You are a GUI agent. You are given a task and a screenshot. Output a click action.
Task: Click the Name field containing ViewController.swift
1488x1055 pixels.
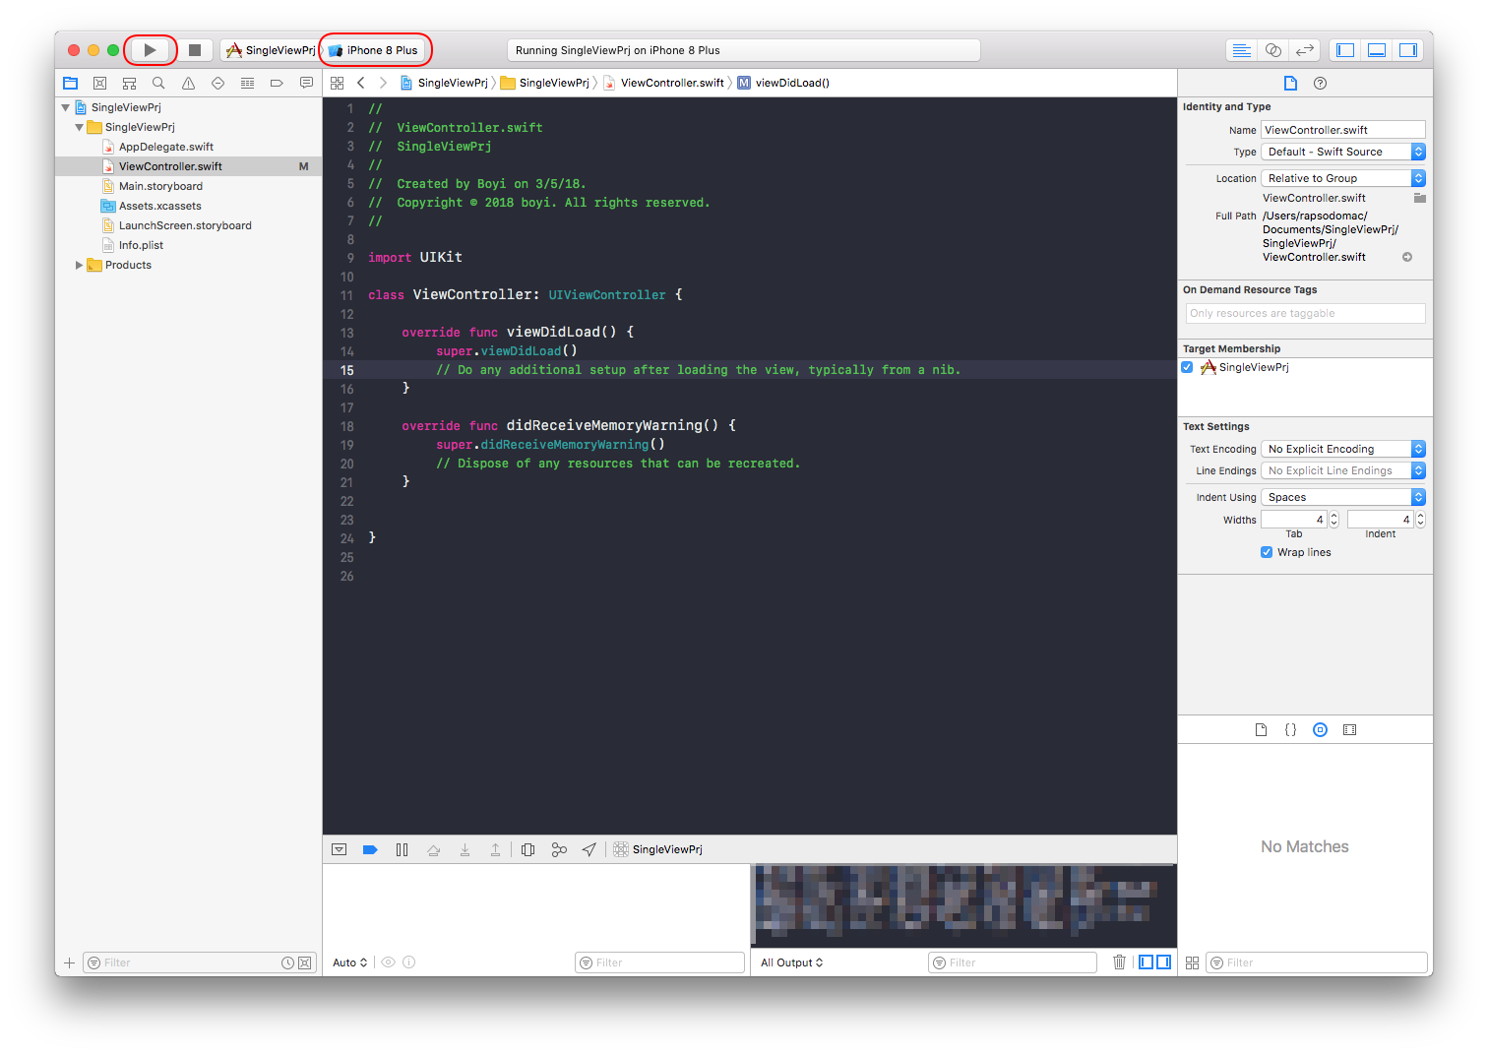(1342, 130)
